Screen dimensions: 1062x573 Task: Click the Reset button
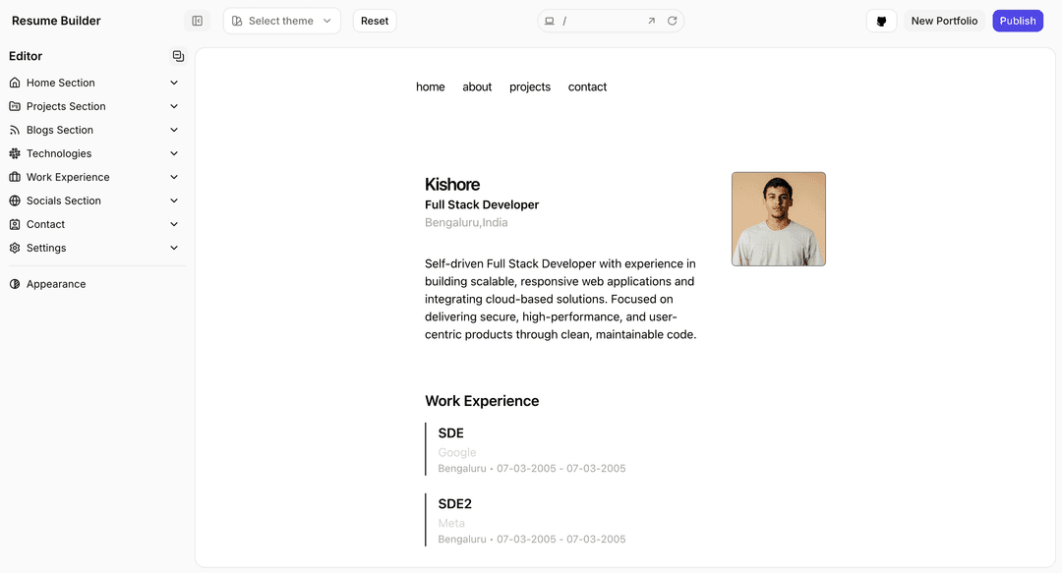(375, 21)
